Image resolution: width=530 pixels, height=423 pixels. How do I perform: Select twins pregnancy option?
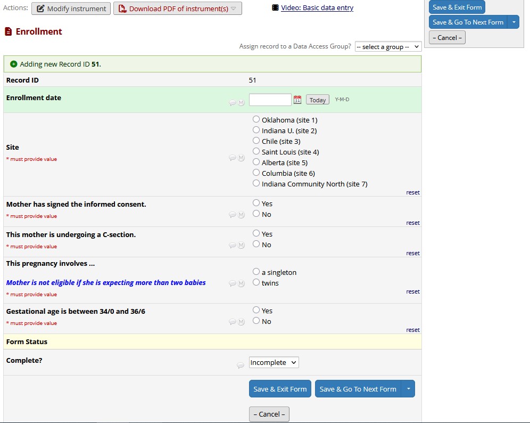[256, 283]
